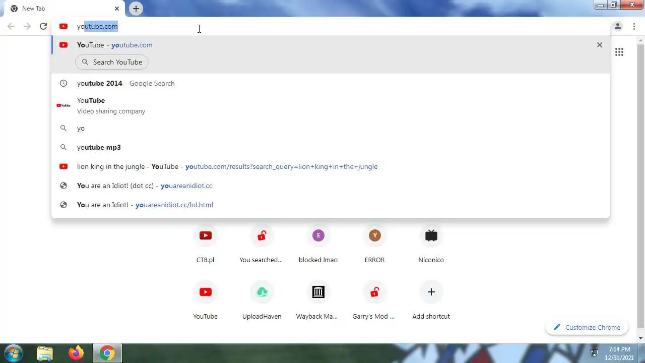Screen dimensions: 645x363
Task: Open Chrome three-dot menu
Action: [634, 26]
